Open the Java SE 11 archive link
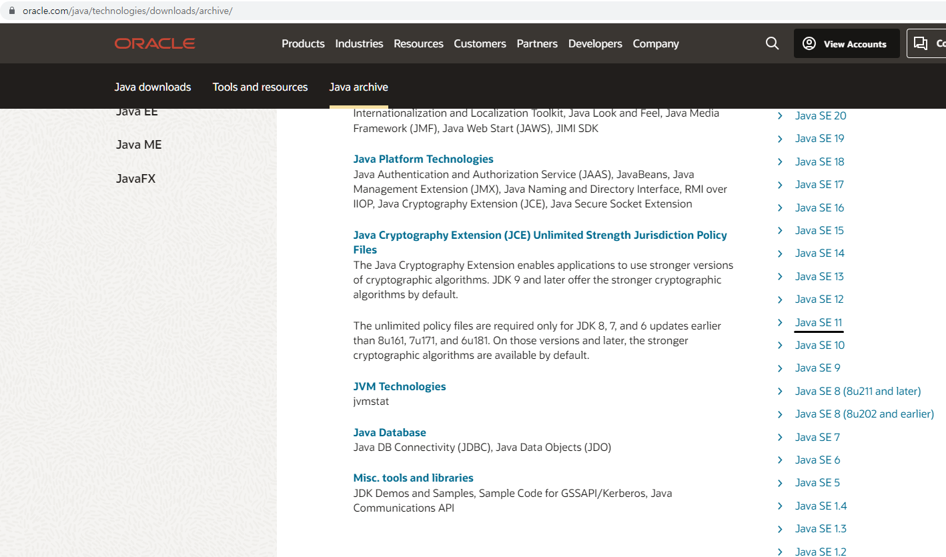Image resolution: width=946 pixels, height=557 pixels. click(819, 322)
